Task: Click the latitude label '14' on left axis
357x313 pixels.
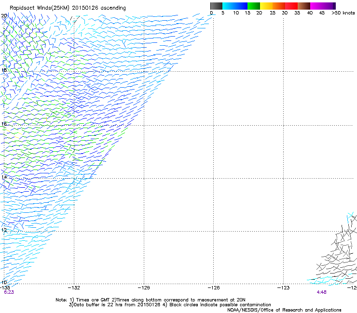Action: click(x=4, y=177)
